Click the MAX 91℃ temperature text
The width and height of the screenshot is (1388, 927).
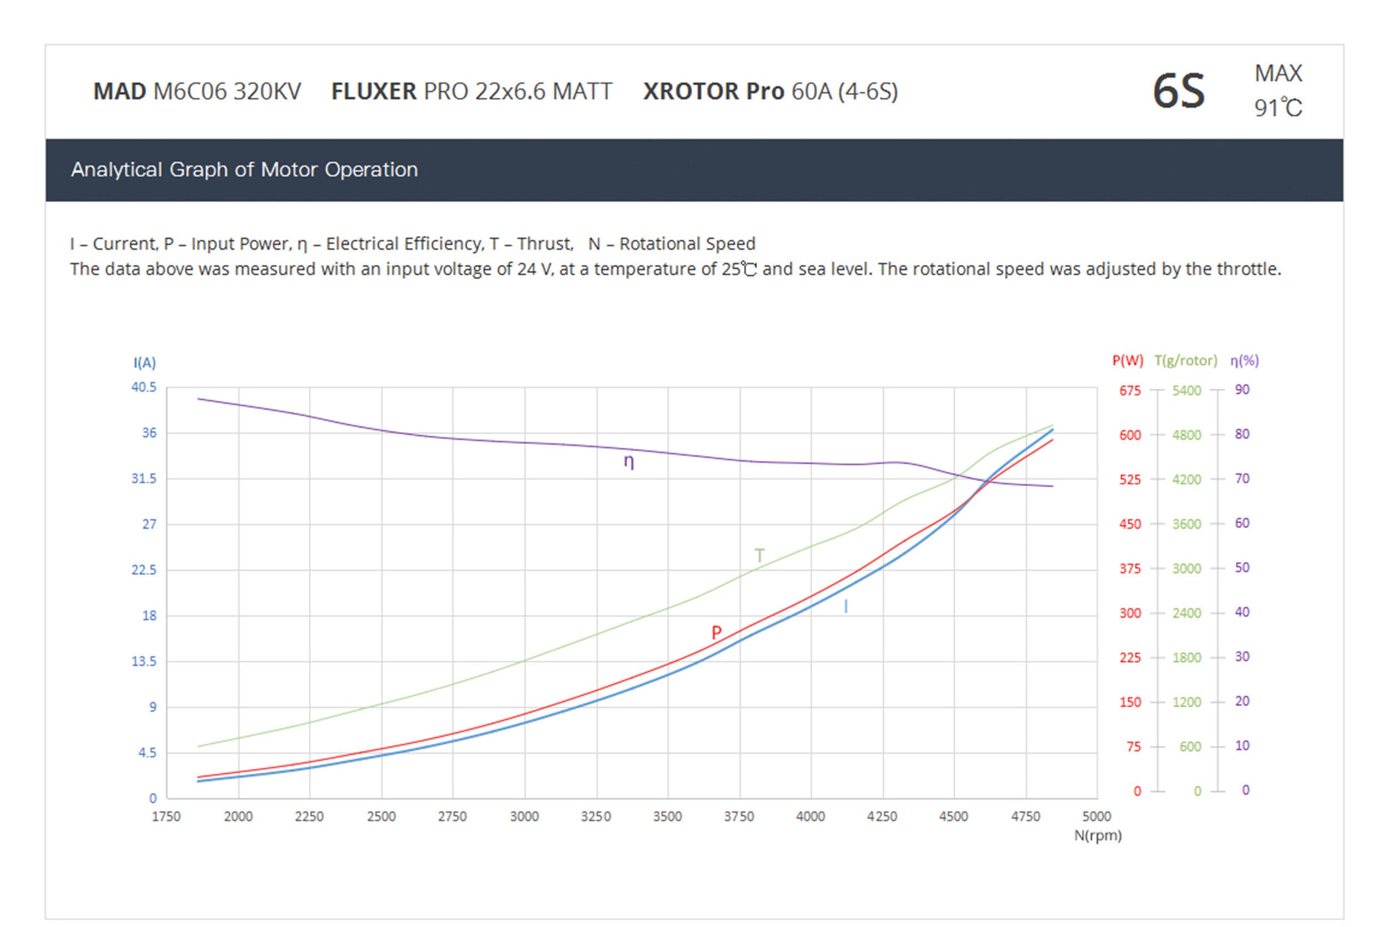click(1278, 91)
